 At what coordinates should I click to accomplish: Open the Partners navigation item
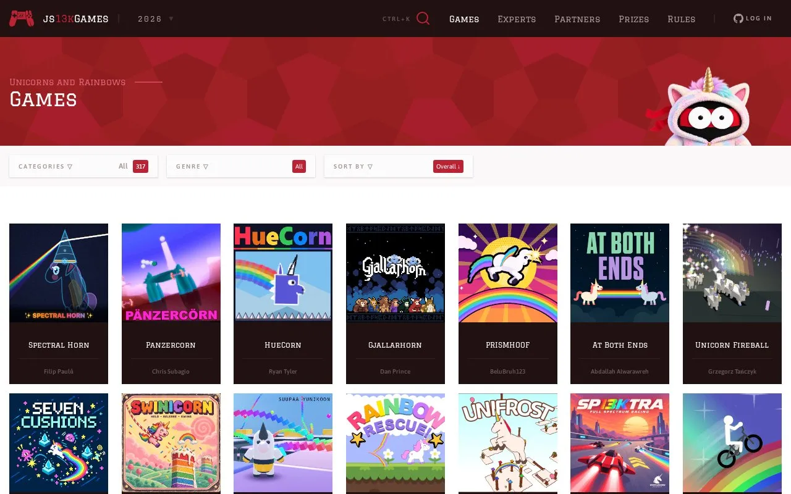pyautogui.click(x=577, y=19)
